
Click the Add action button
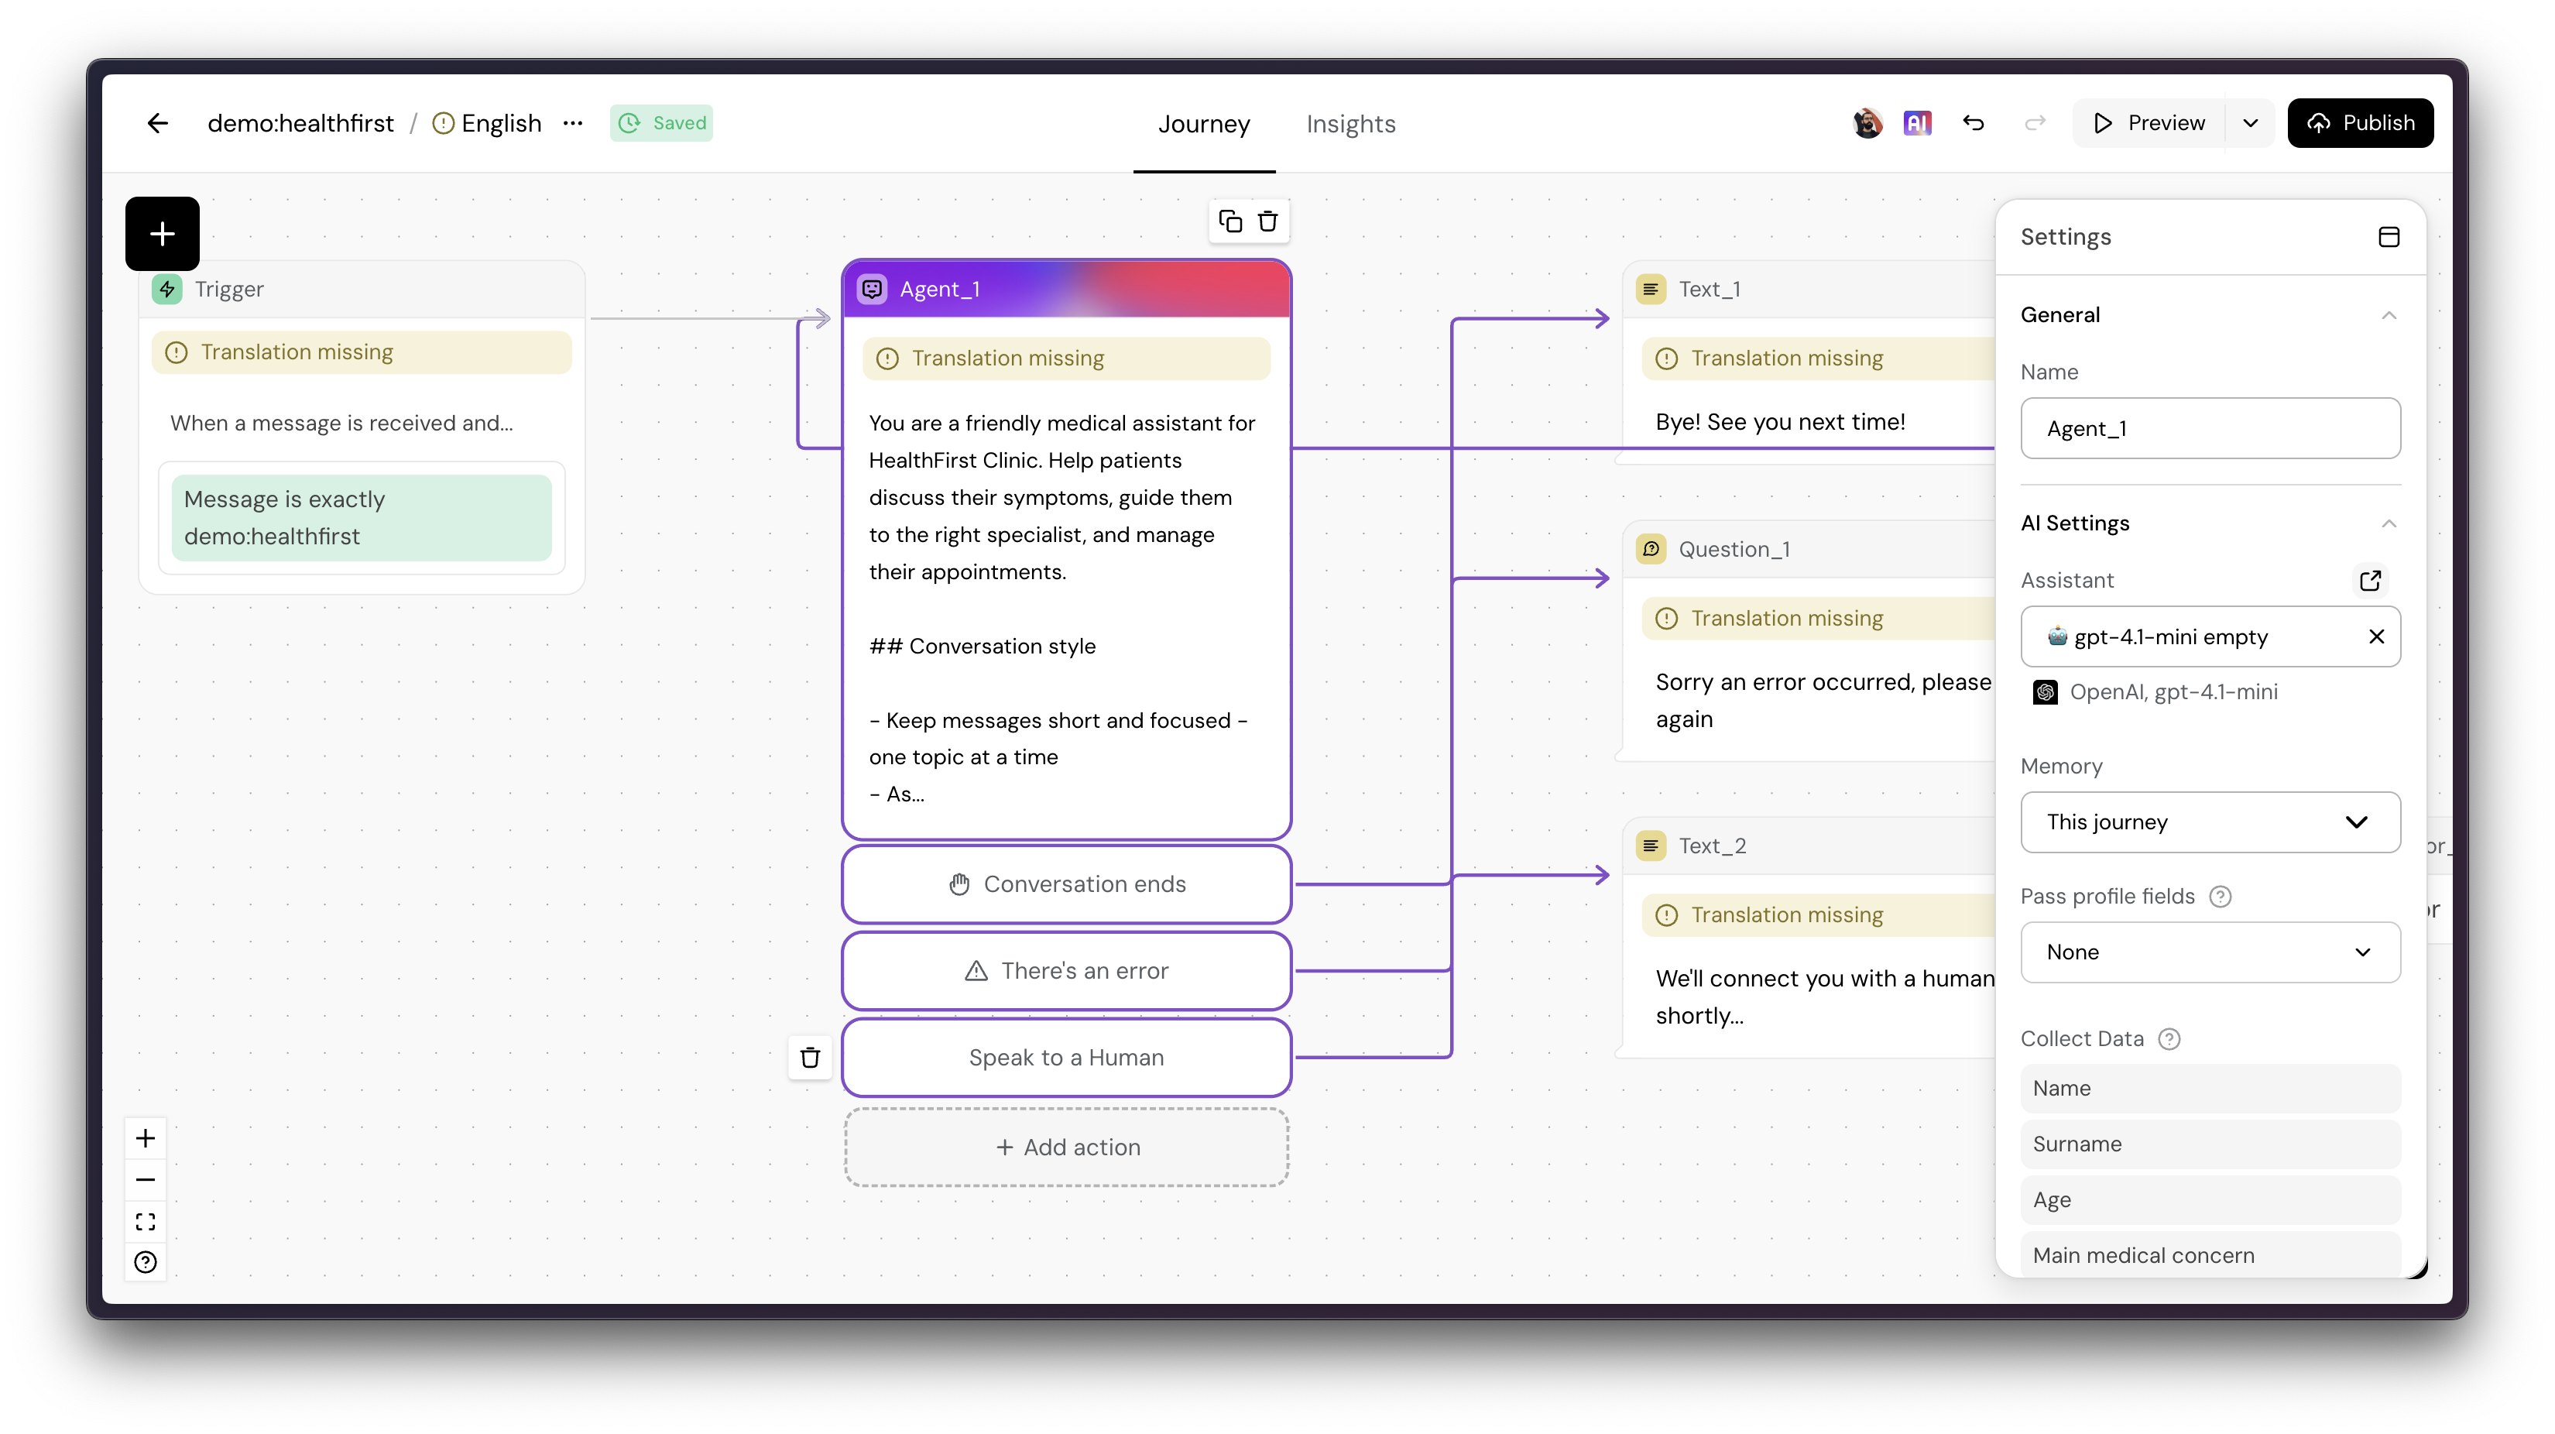(x=1066, y=1148)
